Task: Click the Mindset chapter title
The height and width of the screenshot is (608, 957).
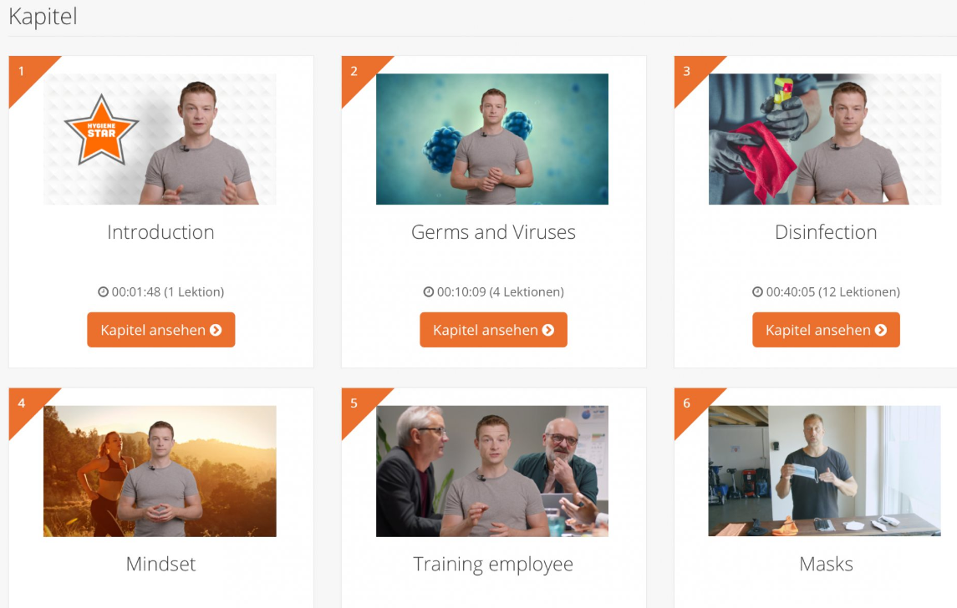Action: point(161,564)
